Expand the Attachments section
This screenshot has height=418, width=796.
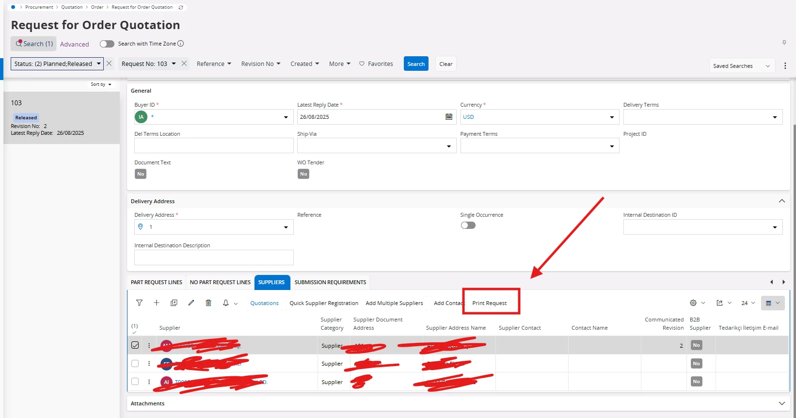pyautogui.click(x=781, y=403)
